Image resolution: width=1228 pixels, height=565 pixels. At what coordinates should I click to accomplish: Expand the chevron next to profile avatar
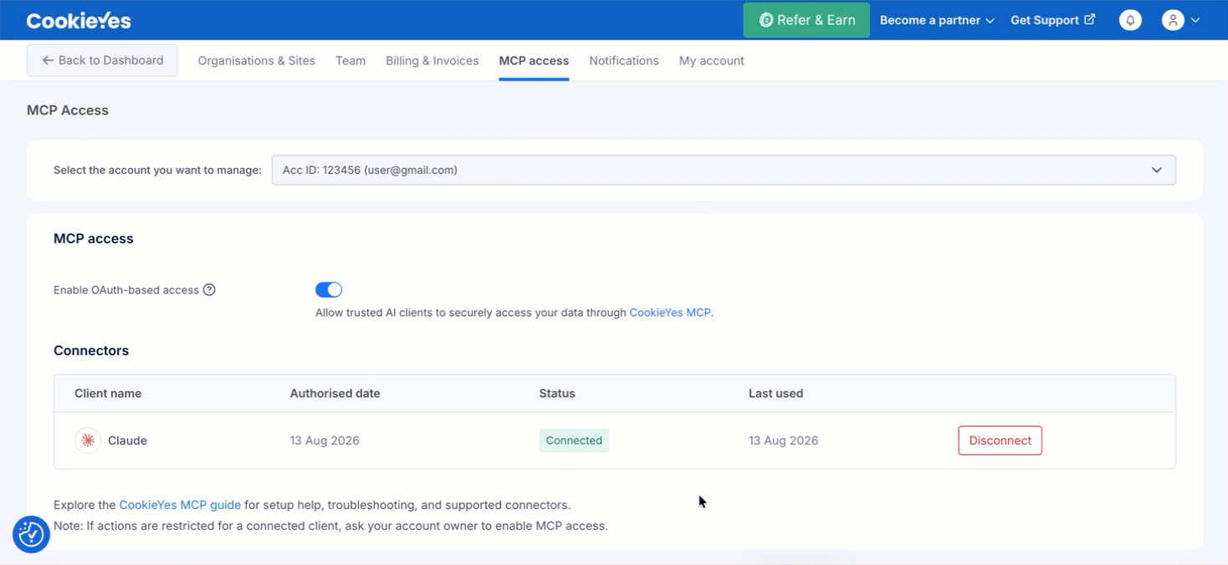(1195, 20)
